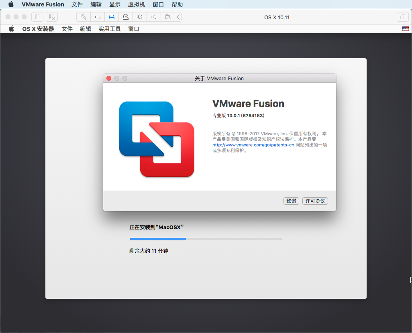Image resolution: width=412 pixels, height=333 pixels.
Task: Open the guest 文件 menu
Action: pyautogui.click(x=67, y=29)
